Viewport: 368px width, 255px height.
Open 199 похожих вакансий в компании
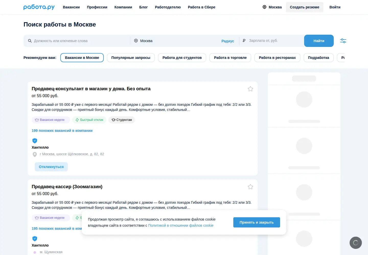point(62,131)
